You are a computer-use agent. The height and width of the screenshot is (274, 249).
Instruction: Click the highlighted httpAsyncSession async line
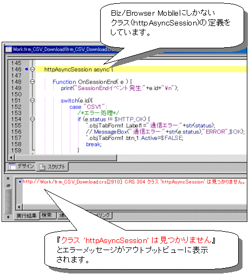pyautogui.click(x=141, y=69)
